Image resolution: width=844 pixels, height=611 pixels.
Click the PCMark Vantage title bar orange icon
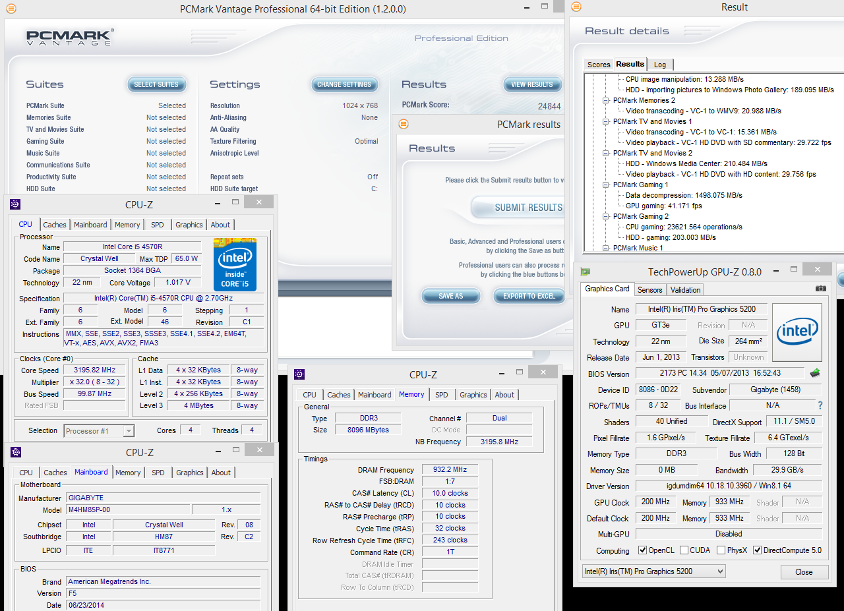pyautogui.click(x=11, y=9)
